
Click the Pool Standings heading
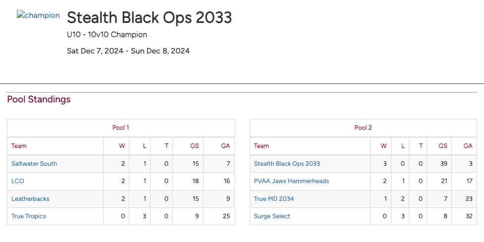point(39,99)
